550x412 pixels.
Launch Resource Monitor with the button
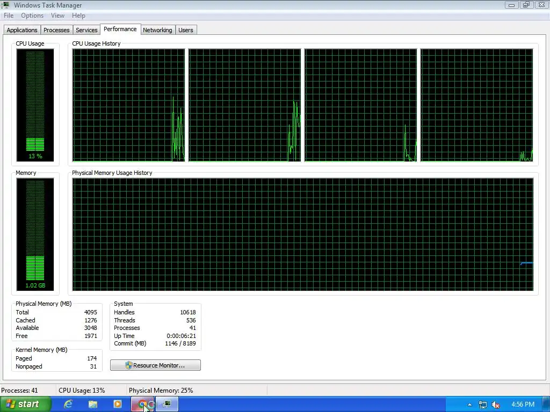[155, 365]
